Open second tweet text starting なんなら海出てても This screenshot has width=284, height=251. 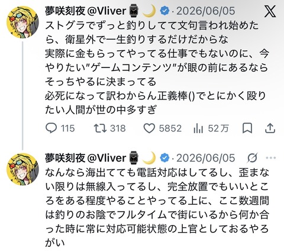(157, 208)
